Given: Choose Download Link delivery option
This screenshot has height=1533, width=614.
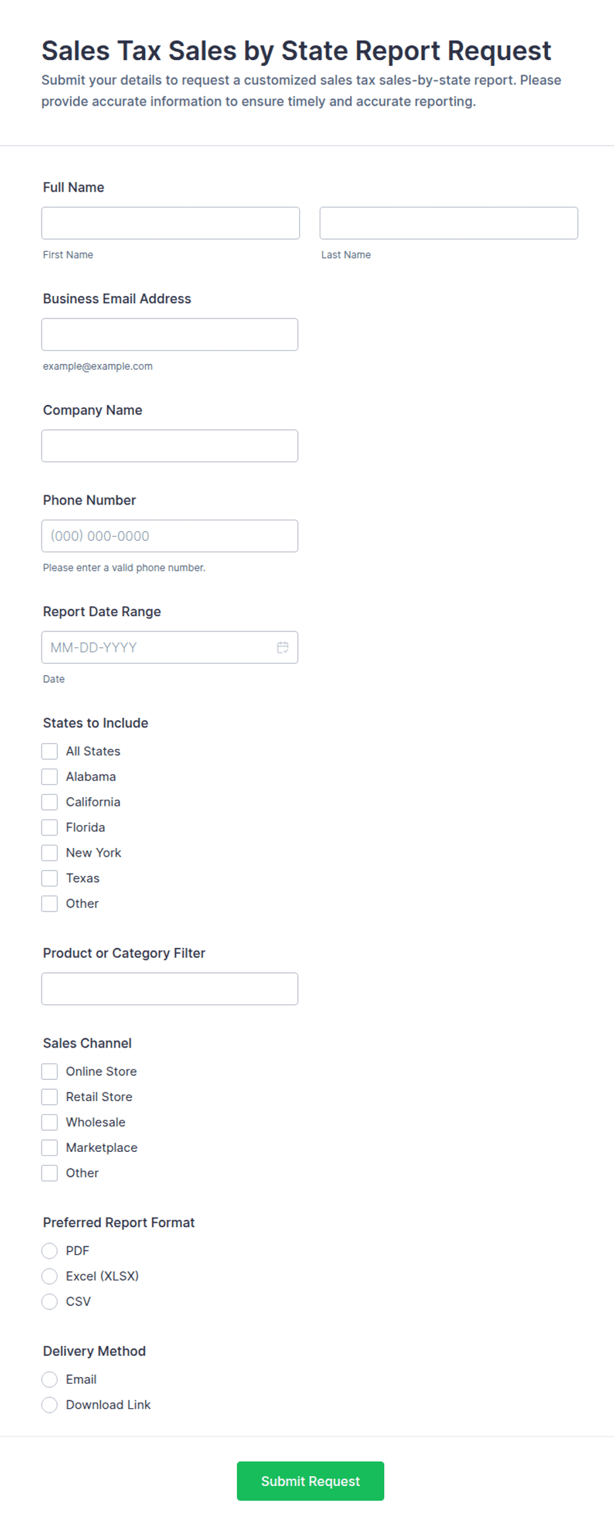Looking at the screenshot, I should tap(50, 1405).
